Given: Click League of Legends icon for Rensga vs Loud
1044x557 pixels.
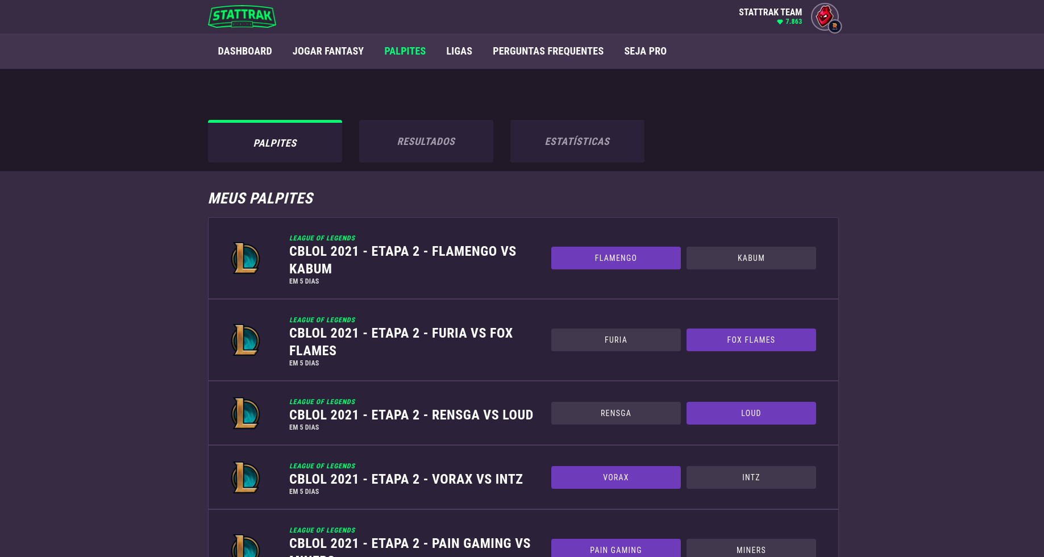Looking at the screenshot, I should 246,413.
